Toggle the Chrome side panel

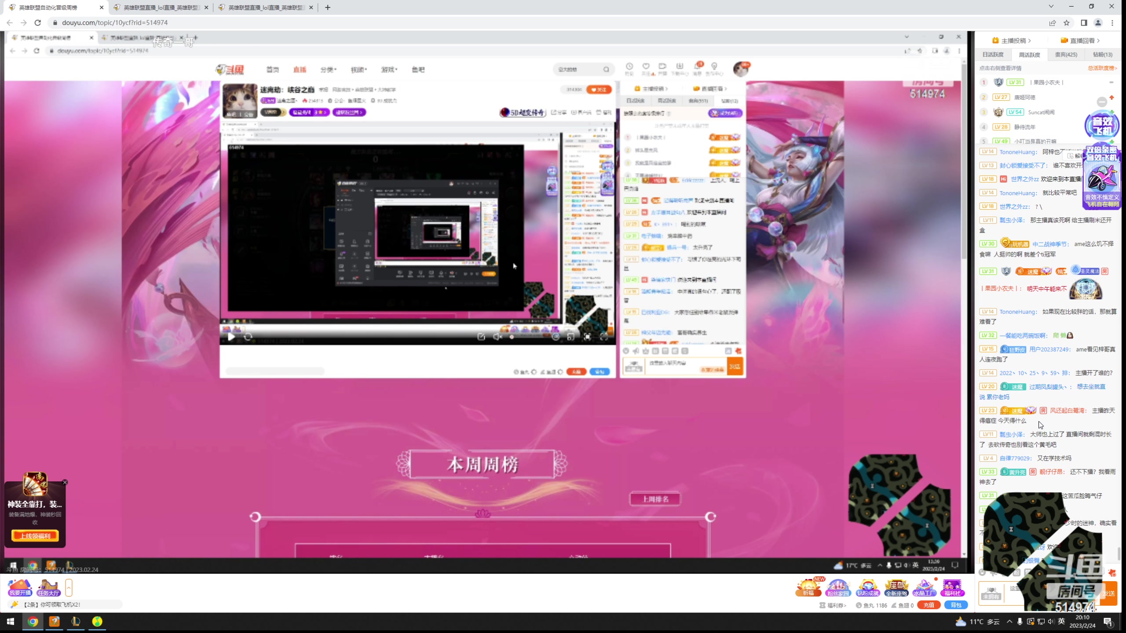tap(1084, 23)
